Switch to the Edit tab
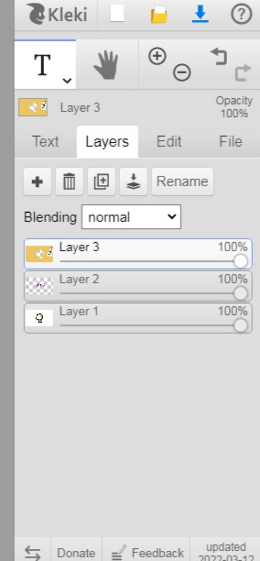Screen dimensions: 260x561 [169, 141]
